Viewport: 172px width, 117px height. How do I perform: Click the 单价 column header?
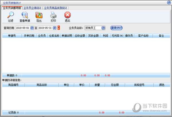coord(82,85)
